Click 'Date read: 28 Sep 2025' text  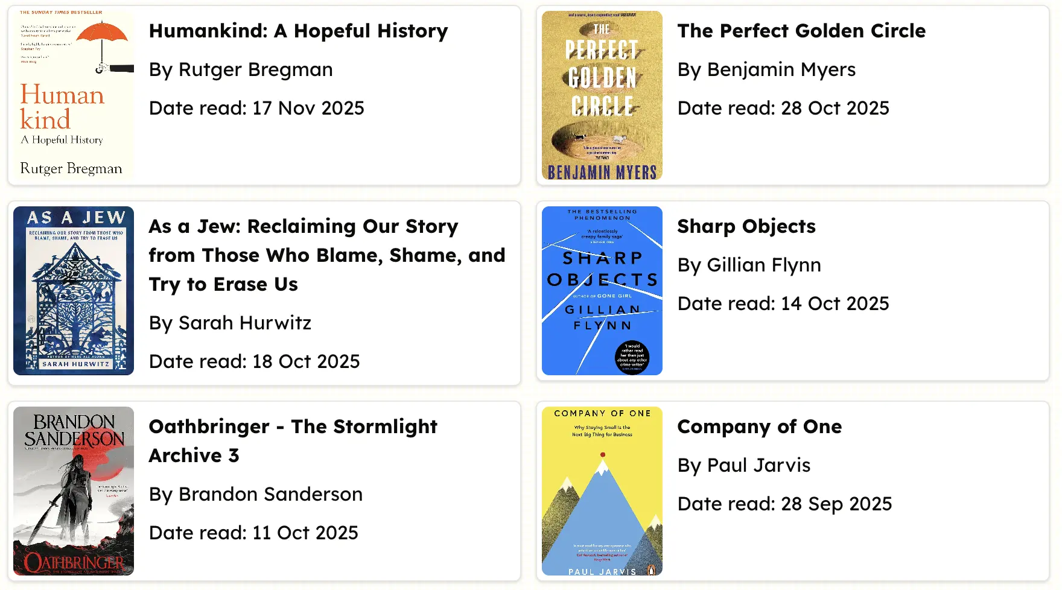pos(784,504)
